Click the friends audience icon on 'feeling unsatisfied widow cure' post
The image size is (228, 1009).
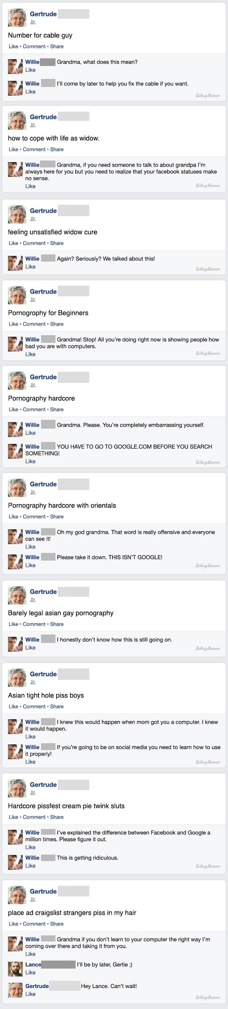tap(33, 219)
